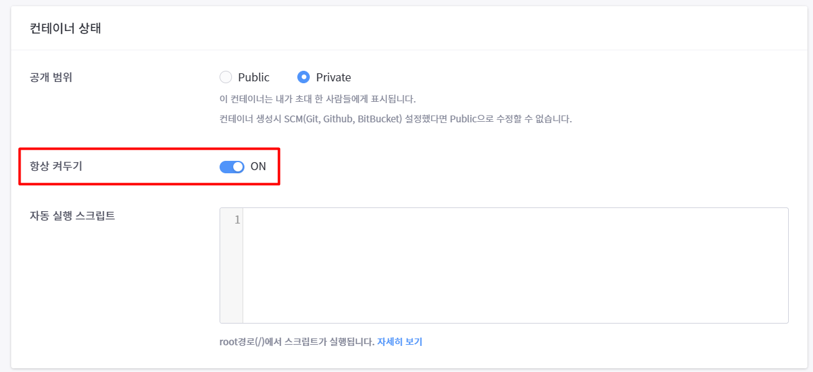Click the 항상 켜두기 label text
813x372 pixels.
[x=56, y=166]
